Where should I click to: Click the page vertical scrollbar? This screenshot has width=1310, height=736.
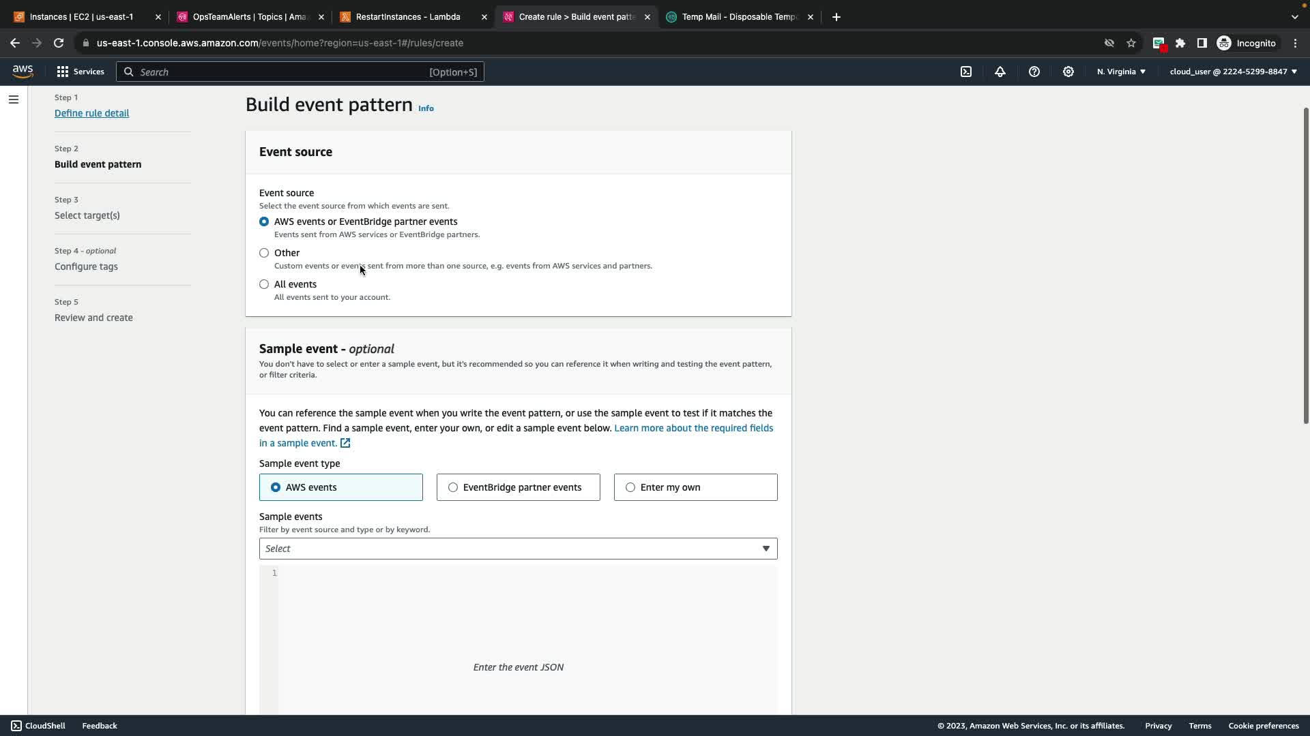[x=1305, y=266]
